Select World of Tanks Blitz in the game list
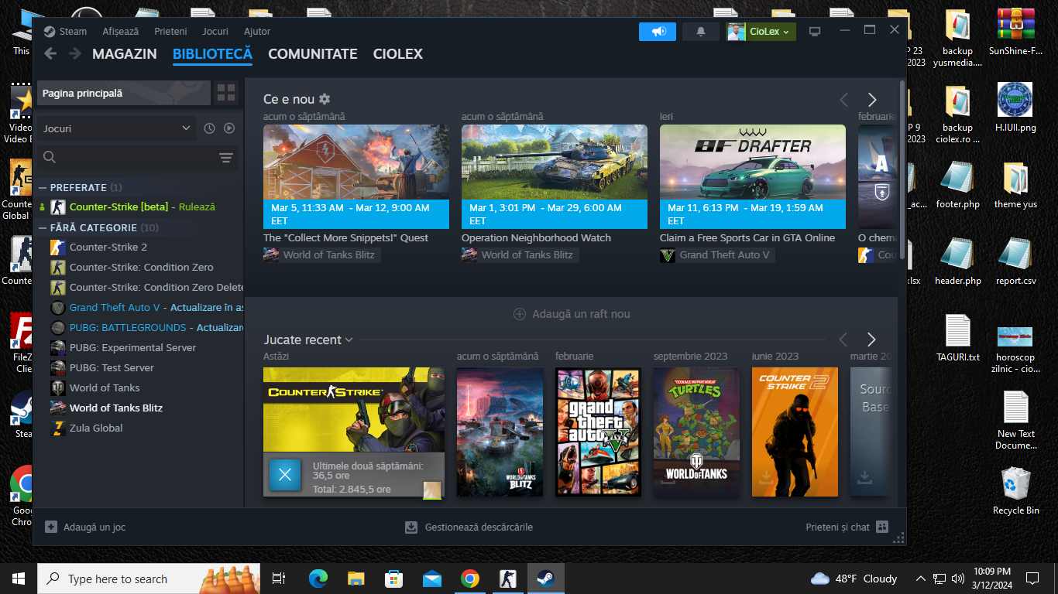 point(115,408)
